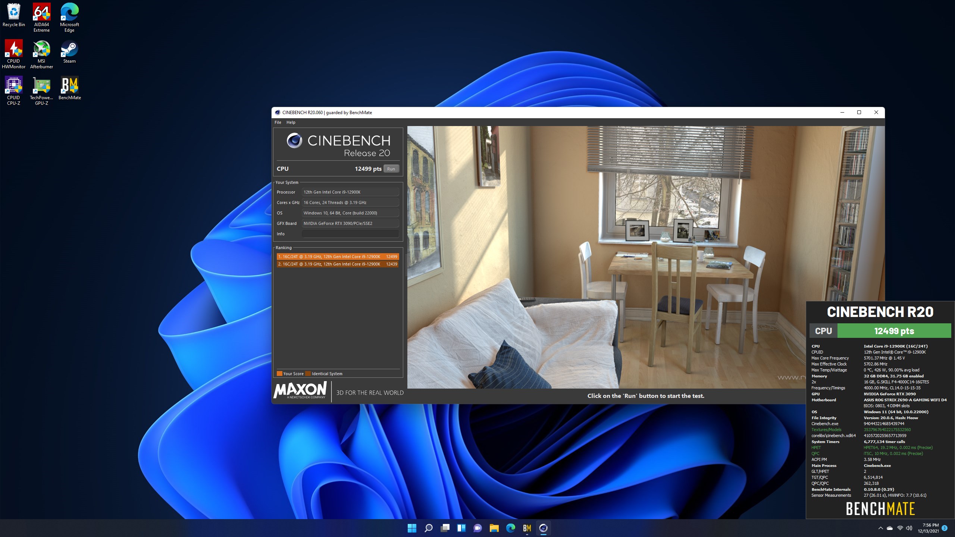Viewport: 955px width, 537px height.
Task: Click the Processor field showing i9-12900K
Action: click(x=350, y=192)
